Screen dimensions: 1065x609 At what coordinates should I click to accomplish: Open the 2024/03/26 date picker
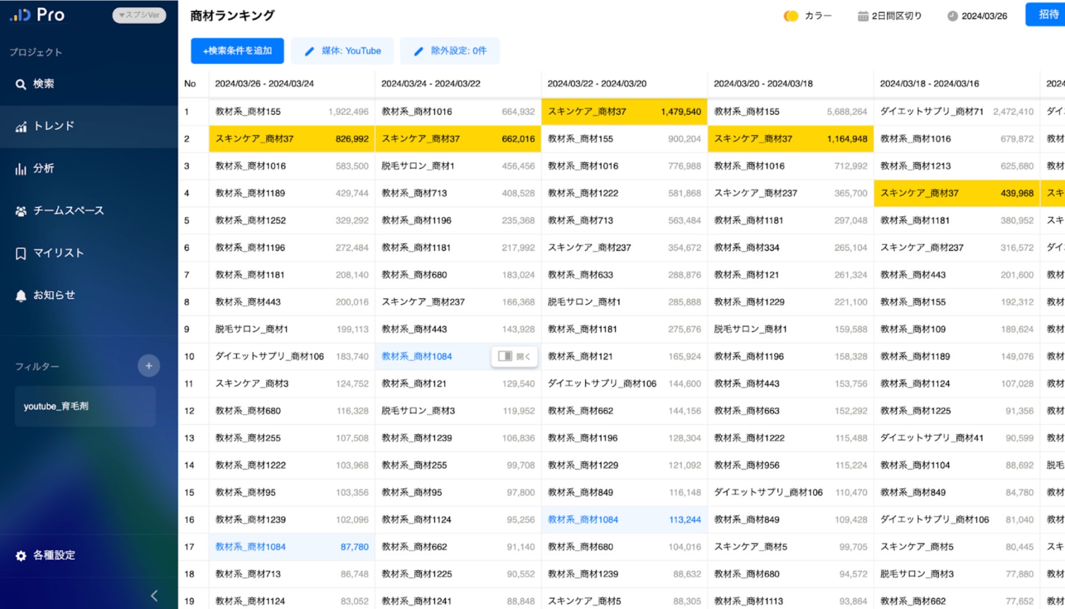(977, 16)
